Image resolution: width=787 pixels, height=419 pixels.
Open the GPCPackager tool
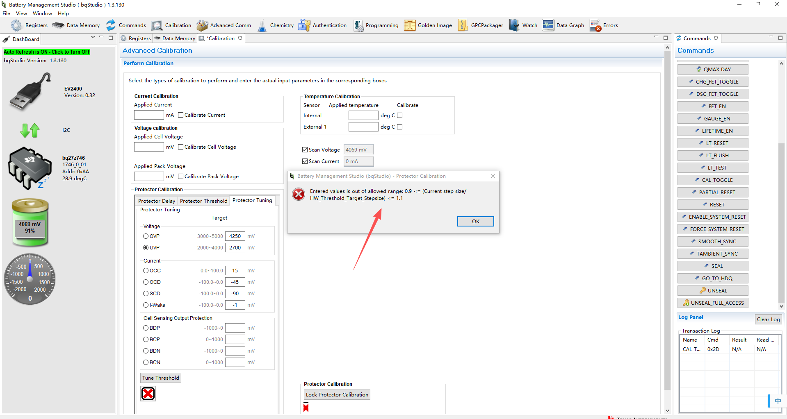(x=480, y=25)
